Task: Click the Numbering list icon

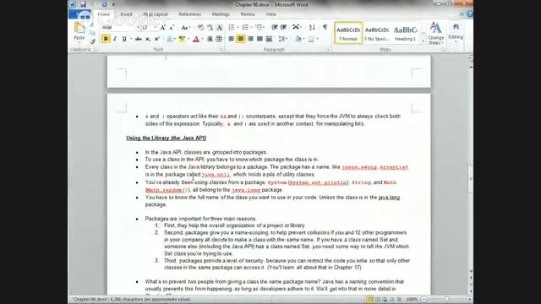Action: point(245,27)
